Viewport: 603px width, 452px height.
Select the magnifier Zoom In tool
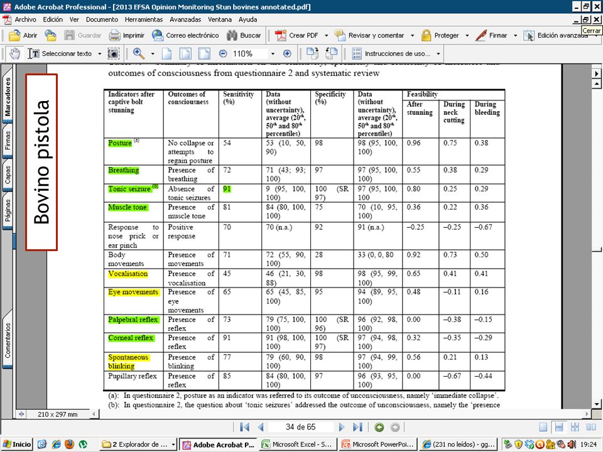pos(139,54)
